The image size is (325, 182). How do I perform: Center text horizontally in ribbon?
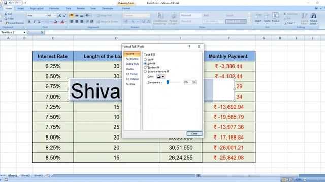(x=77, y=21)
